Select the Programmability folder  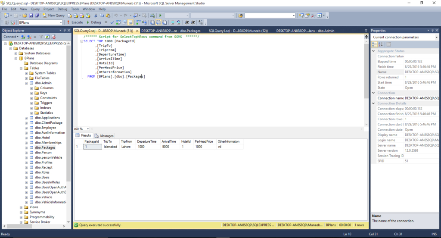(x=42, y=217)
